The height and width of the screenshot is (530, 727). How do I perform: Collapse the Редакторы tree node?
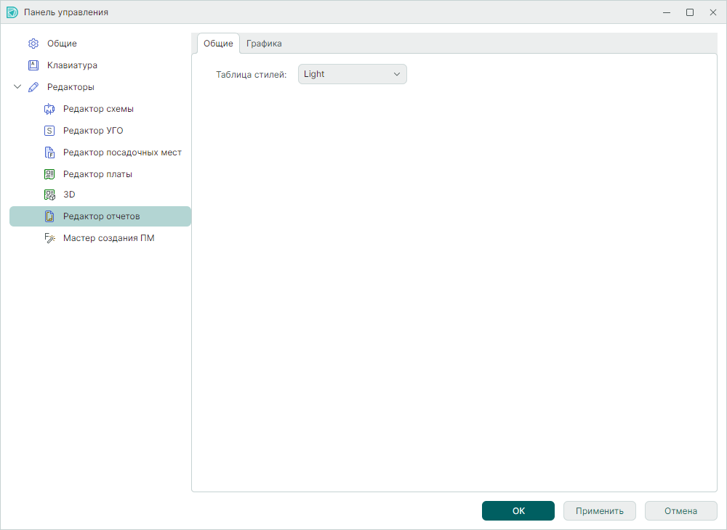pos(17,87)
